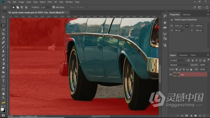Image resolution: width=210 pixels, height=118 pixels.
Task: Open the Brush Settings panel icon
Action: pyautogui.click(x=165, y=34)
